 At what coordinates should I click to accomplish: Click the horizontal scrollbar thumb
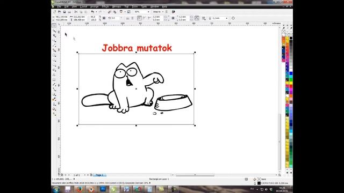195,175
